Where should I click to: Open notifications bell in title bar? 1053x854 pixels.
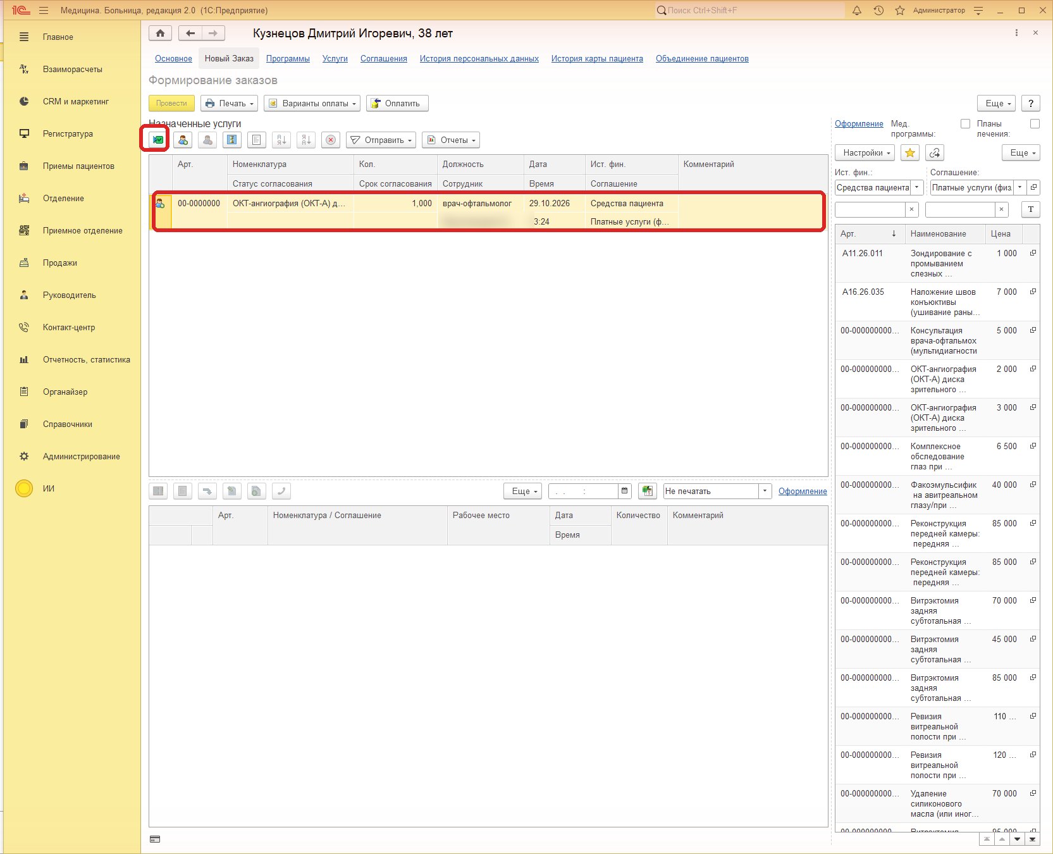coord(857,10)
